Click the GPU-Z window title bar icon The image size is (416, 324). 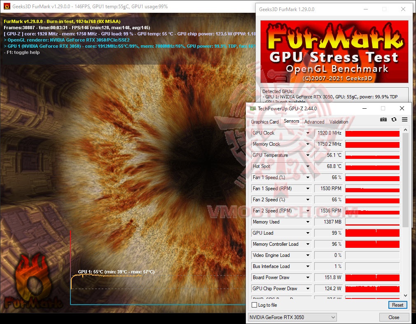coord(252,108)
